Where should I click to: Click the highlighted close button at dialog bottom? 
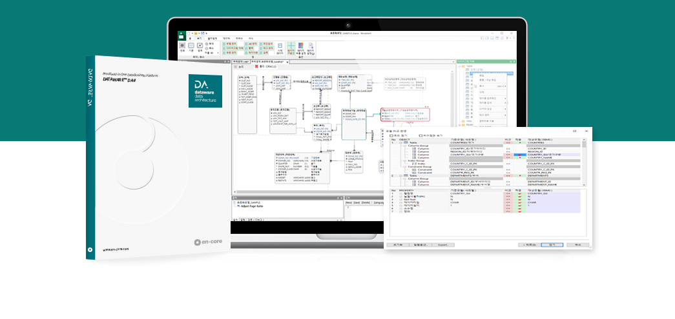click(552, 245)
